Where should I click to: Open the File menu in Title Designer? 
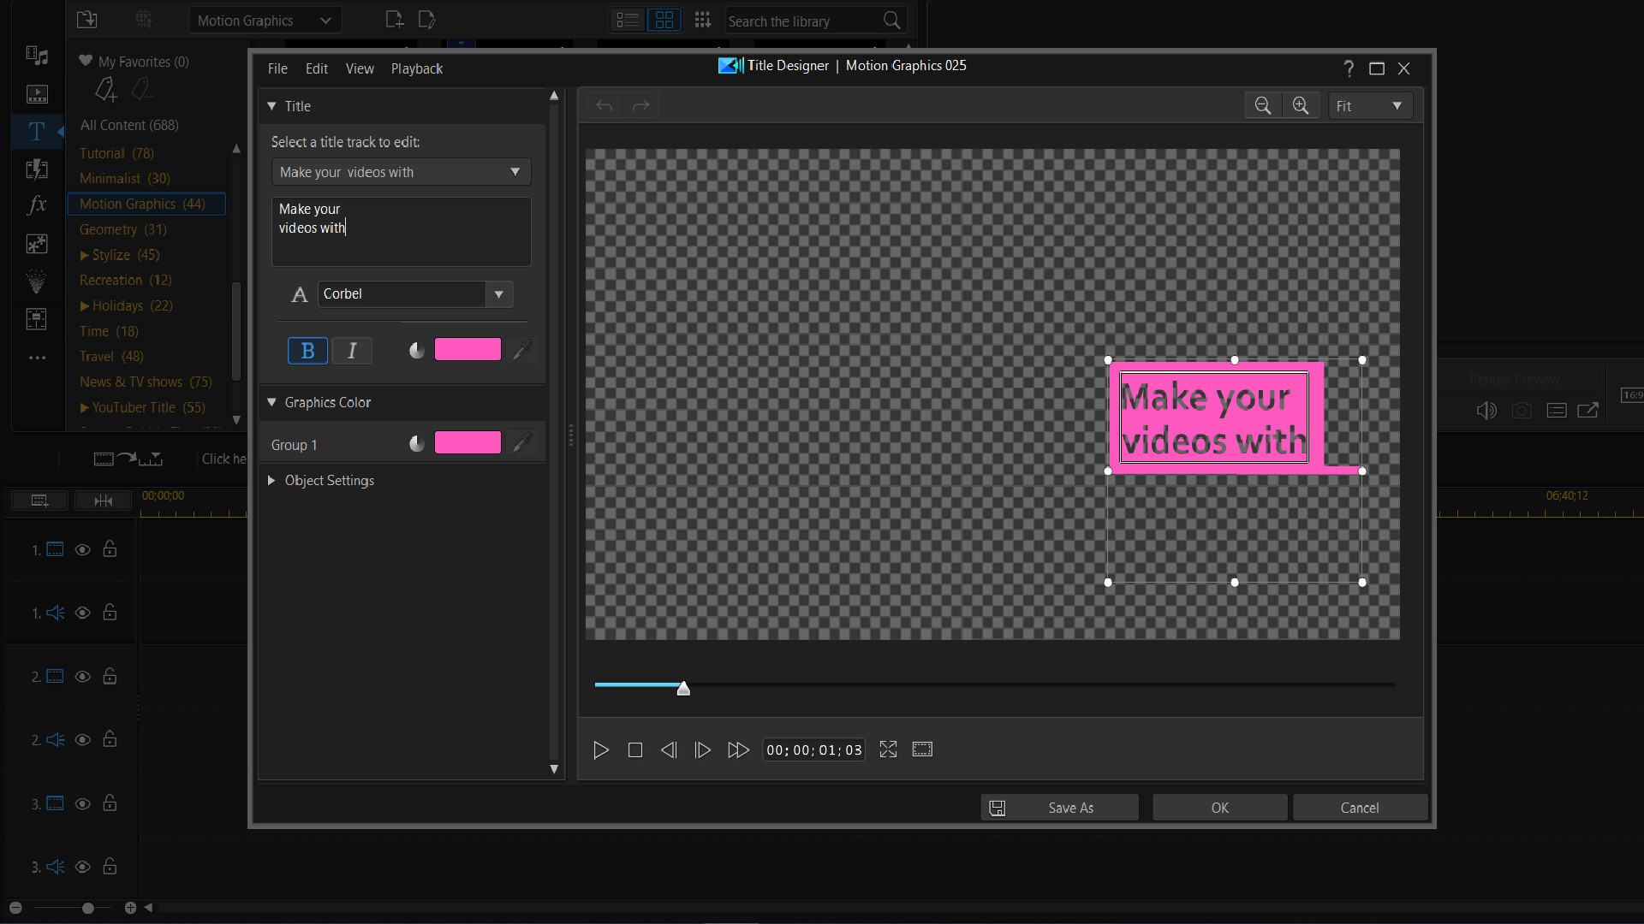tap(277, 68)
